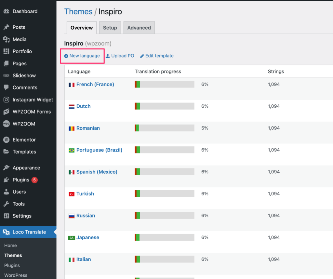
Task: Click the upload icon beside Upload PO
Action: (108, 56)
